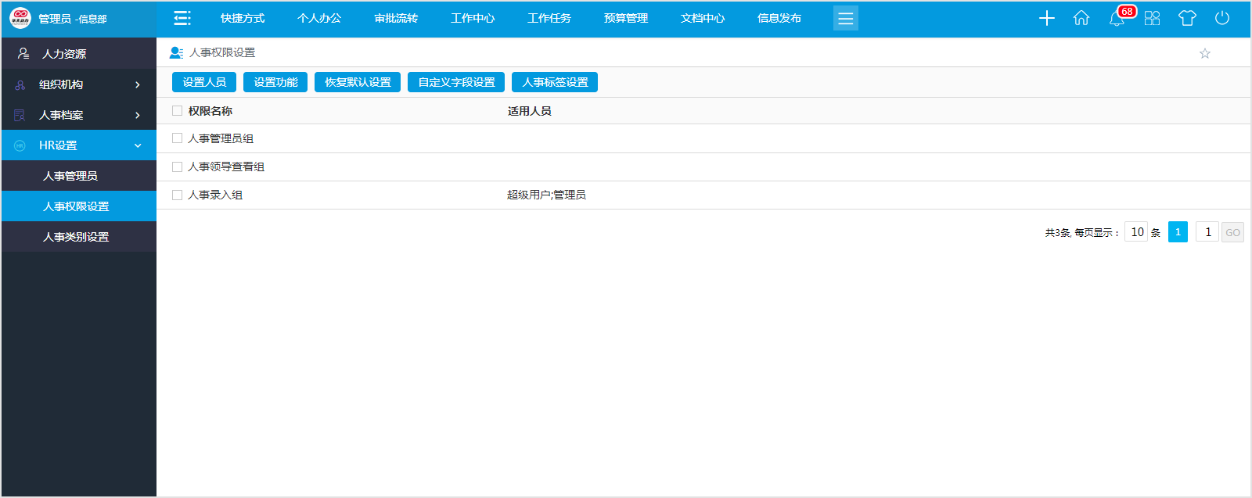Check the 人事领导查看组 row checkbox
Screen dimensions: 1252x498
(177, 167)
